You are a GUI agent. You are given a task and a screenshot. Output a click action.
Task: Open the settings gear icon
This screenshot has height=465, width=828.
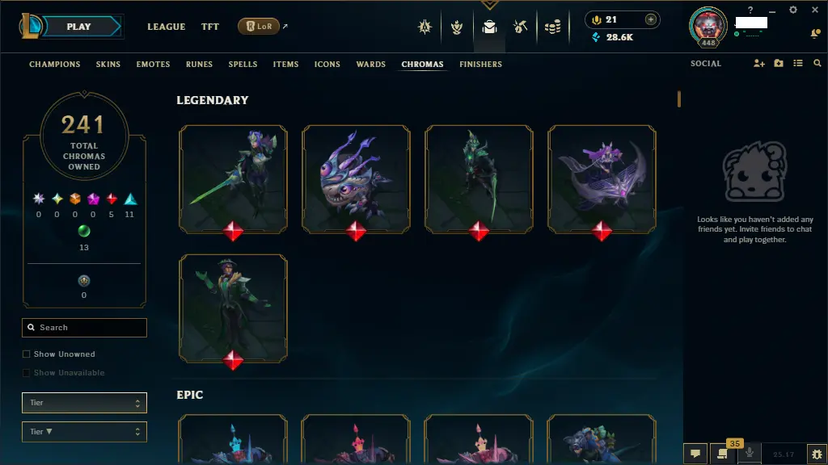793,10
